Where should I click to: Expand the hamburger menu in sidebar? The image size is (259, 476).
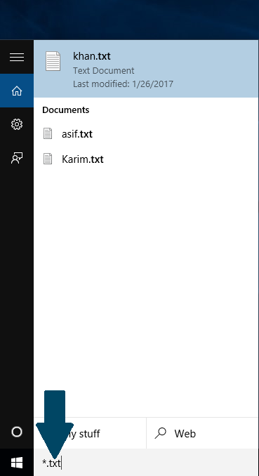pyautogui.click(x=17, y=57)
